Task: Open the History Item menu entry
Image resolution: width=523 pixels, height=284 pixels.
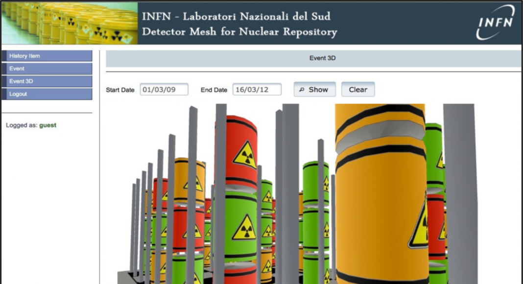Action: 47,56
